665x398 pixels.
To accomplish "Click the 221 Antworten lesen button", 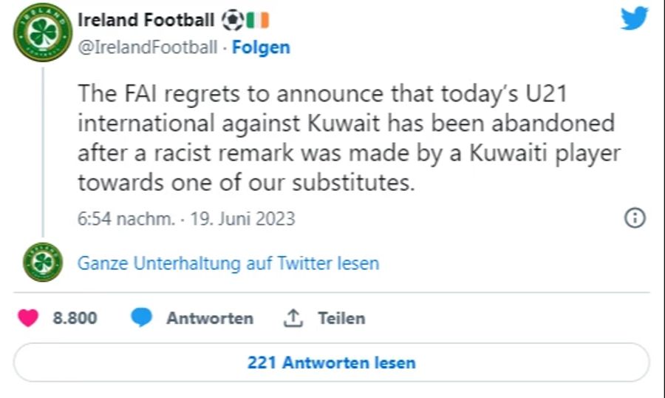I will point(332,362).
